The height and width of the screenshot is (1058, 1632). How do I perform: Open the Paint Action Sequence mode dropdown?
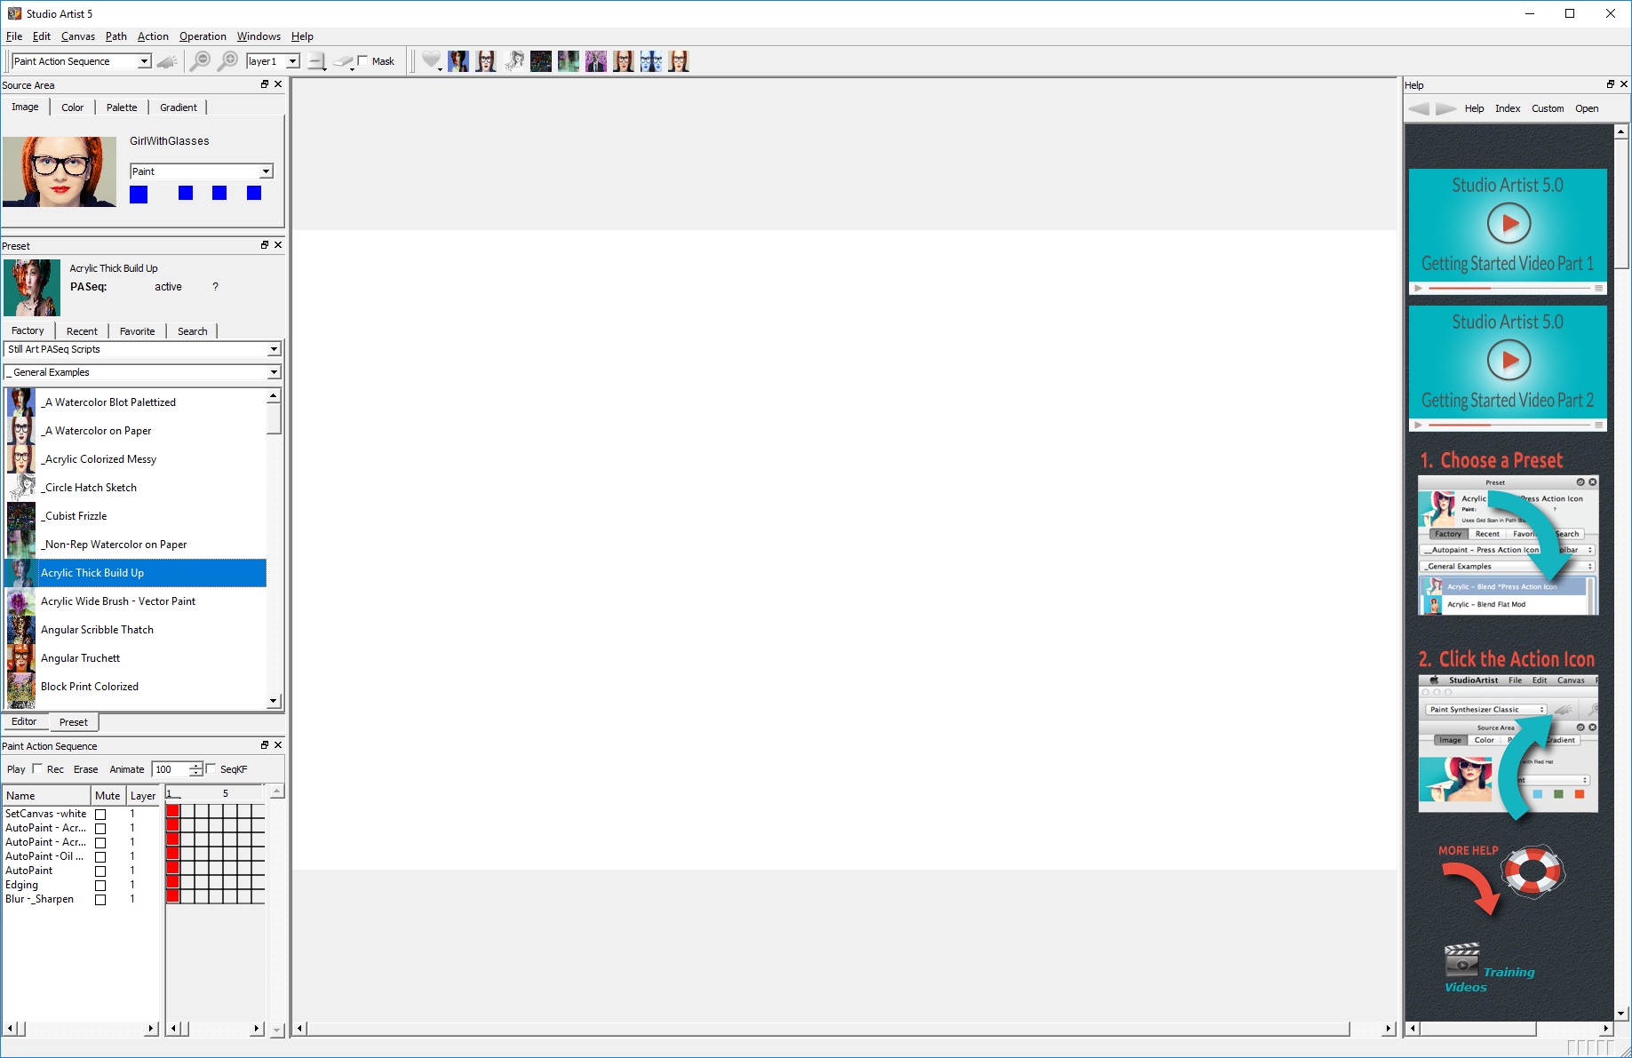[x=82, y=61]
